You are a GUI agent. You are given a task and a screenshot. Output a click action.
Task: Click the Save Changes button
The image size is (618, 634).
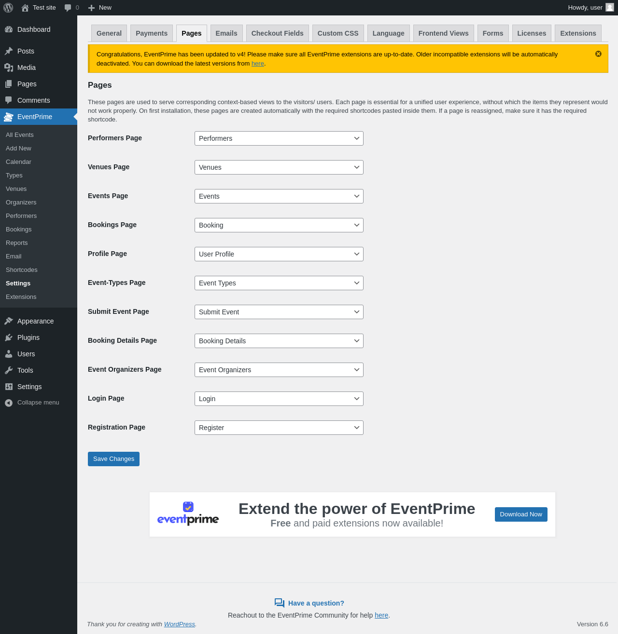coord(113,459)
